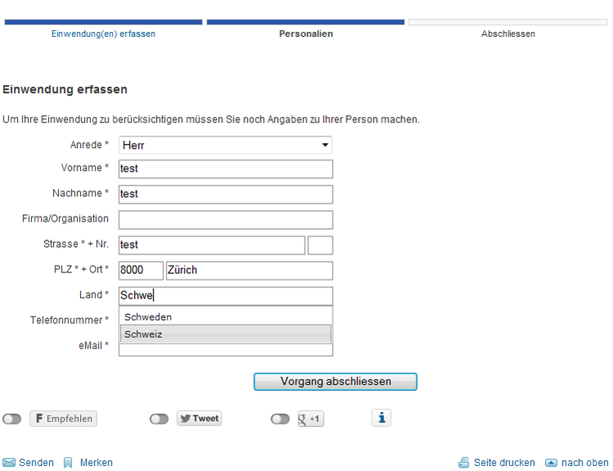The height and width of the screenshot is (471, 613).
Task: Click the Vorname text field
Action: click(226, 168)
